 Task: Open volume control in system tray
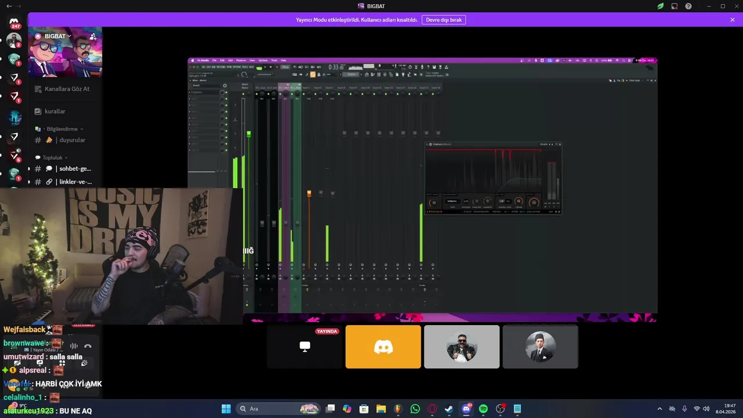click(706, 409)
